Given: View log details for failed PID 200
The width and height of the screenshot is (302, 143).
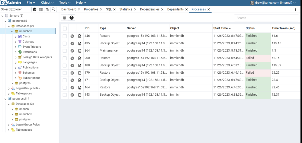Looking at the screenshot, I should pos(80,58).
